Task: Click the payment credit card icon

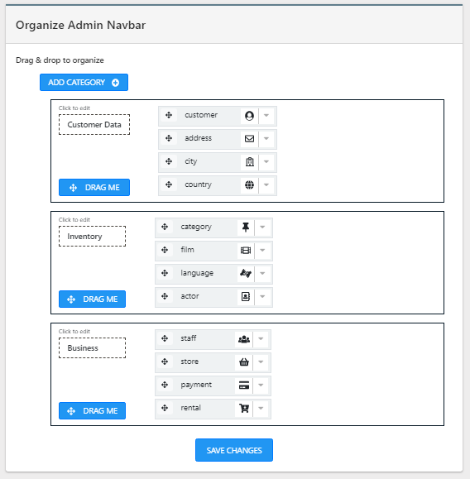Action: [x=244, y=386]
